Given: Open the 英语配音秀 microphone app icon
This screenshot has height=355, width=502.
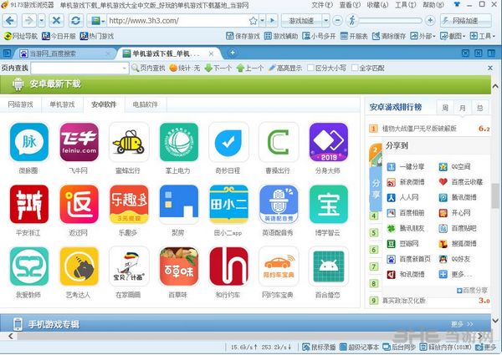Looking at the screenshot, I should click(x=279, y=204).
